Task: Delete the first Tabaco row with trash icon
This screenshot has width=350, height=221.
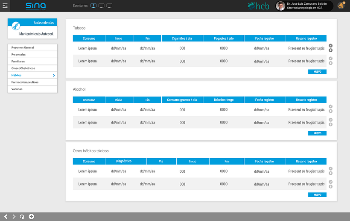Action: pyautogui.click(x=331, y=50)
